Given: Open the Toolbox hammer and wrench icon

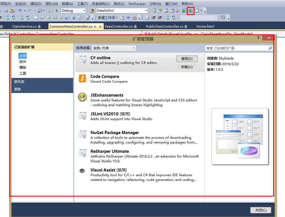Looking at the screenshot, I should pos(178,11).
